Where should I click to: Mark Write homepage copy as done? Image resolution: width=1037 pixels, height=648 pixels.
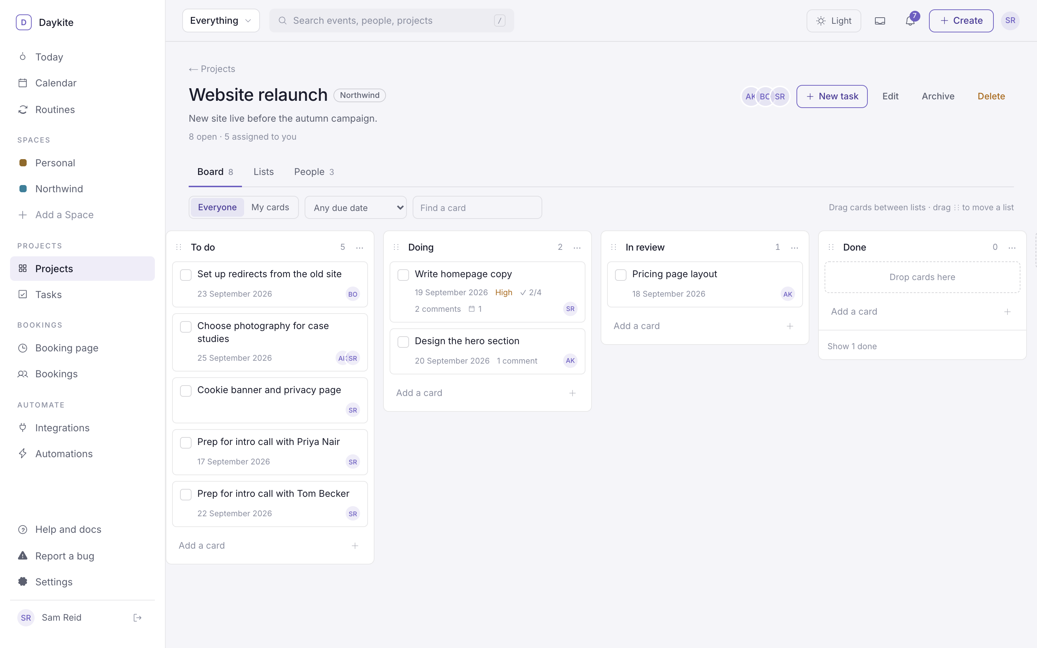403,275
